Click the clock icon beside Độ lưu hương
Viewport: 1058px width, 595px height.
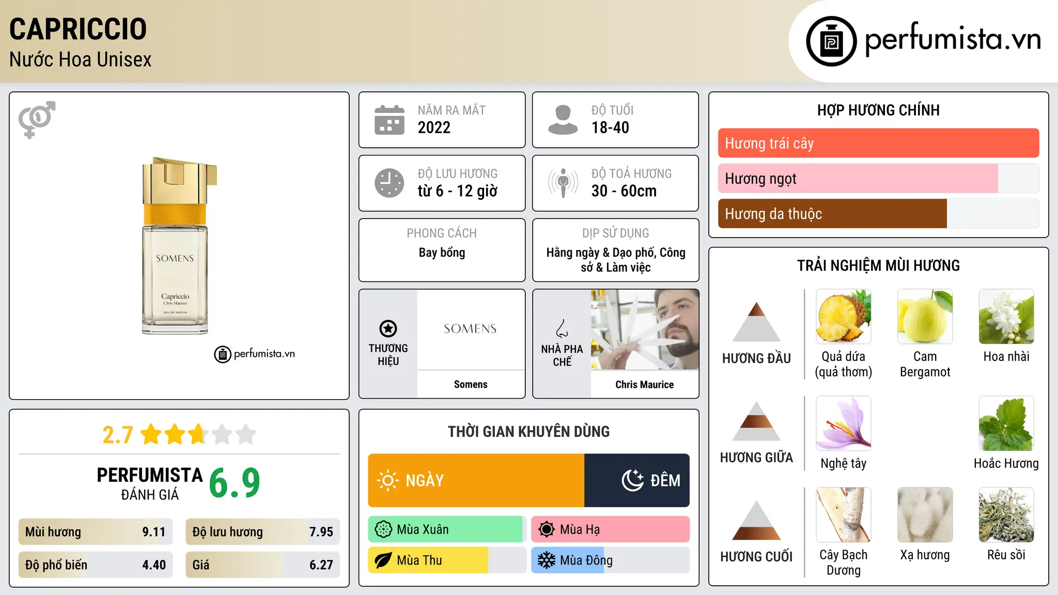click(390, 183)
